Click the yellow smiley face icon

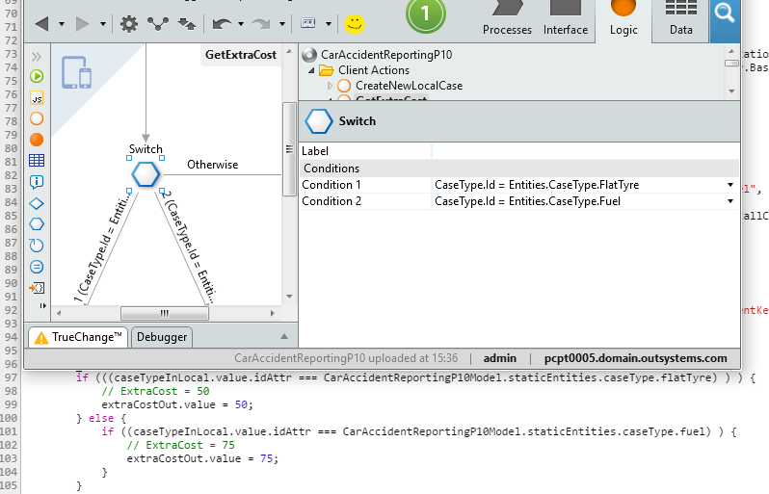point(354,23)
